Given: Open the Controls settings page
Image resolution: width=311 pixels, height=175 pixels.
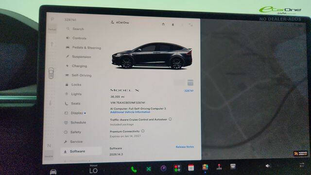Looking at the screenshot, I should point(76,38).
